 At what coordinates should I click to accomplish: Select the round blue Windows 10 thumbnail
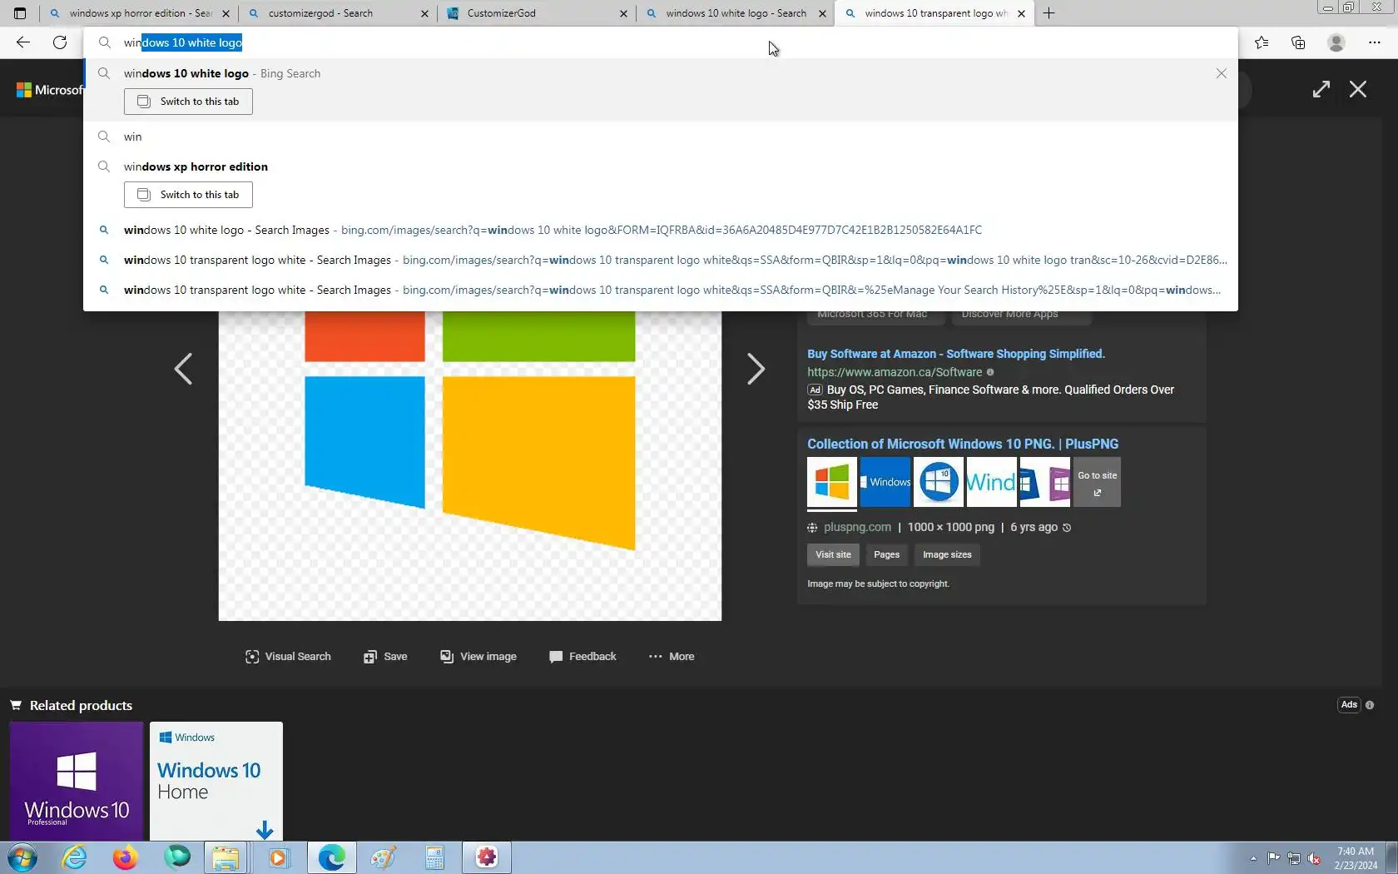click(939, 482)
